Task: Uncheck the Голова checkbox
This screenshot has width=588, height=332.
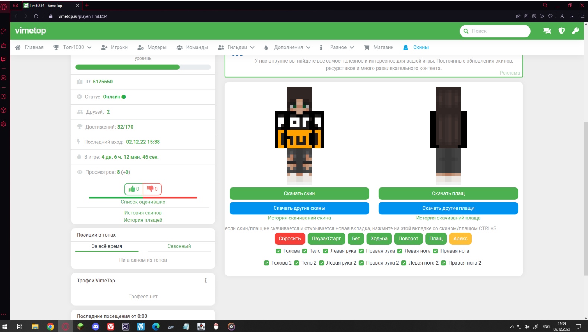Action: [278, 251]
